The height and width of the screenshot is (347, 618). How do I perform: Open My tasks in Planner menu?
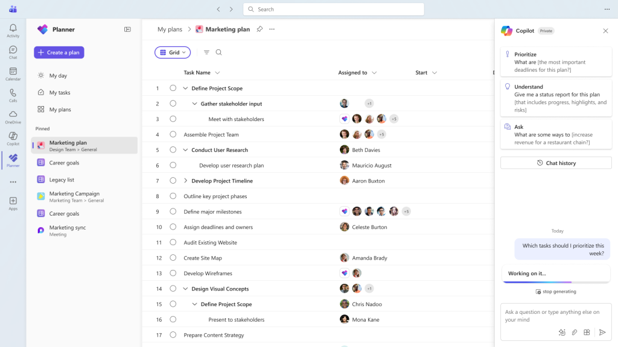coord(60,92)
